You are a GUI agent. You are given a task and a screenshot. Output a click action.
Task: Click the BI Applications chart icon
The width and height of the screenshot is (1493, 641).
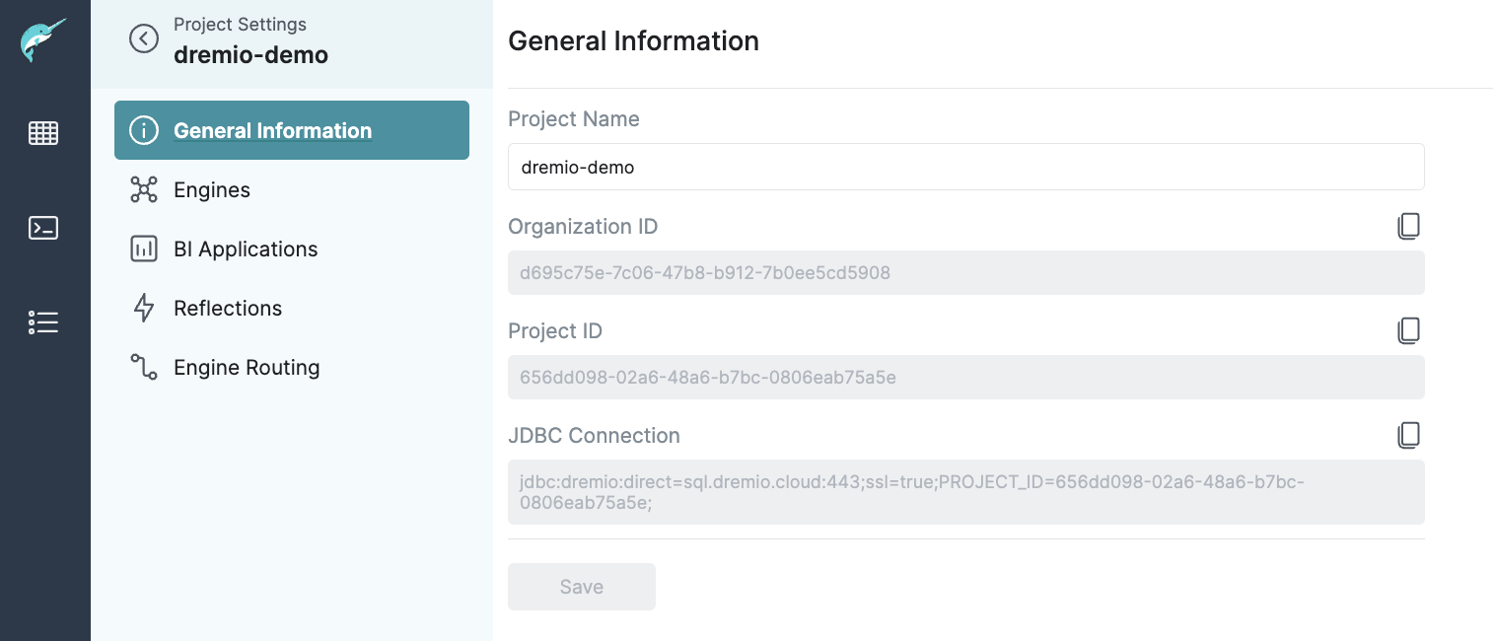(x=144, y=249)
